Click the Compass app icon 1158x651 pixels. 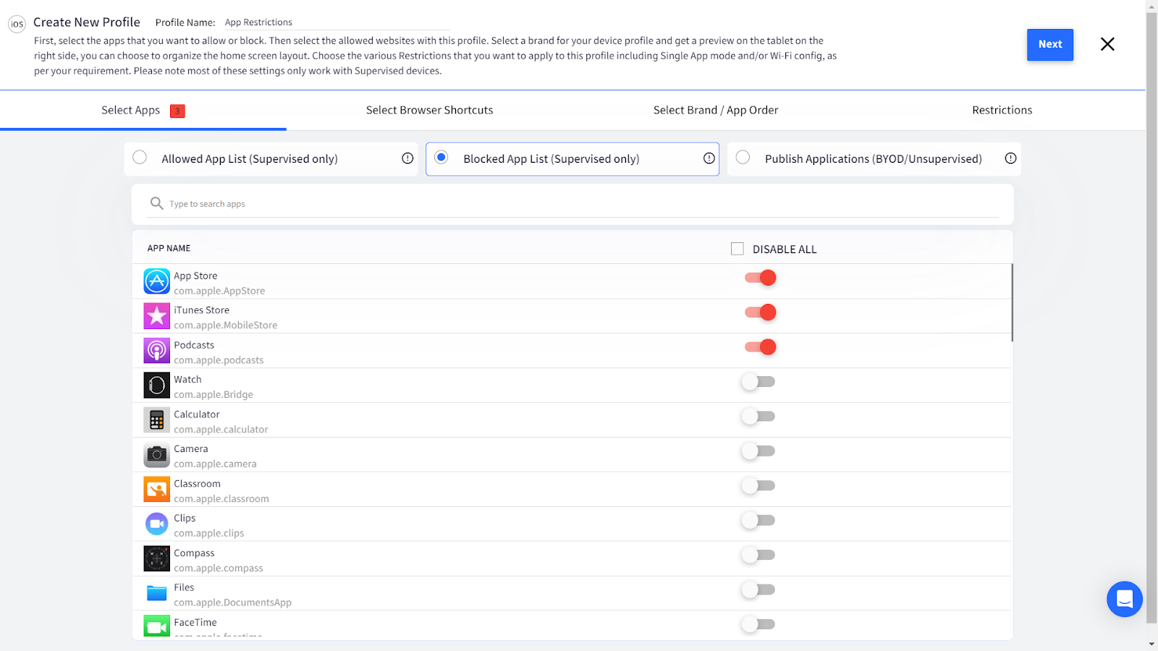click(156, 559)
